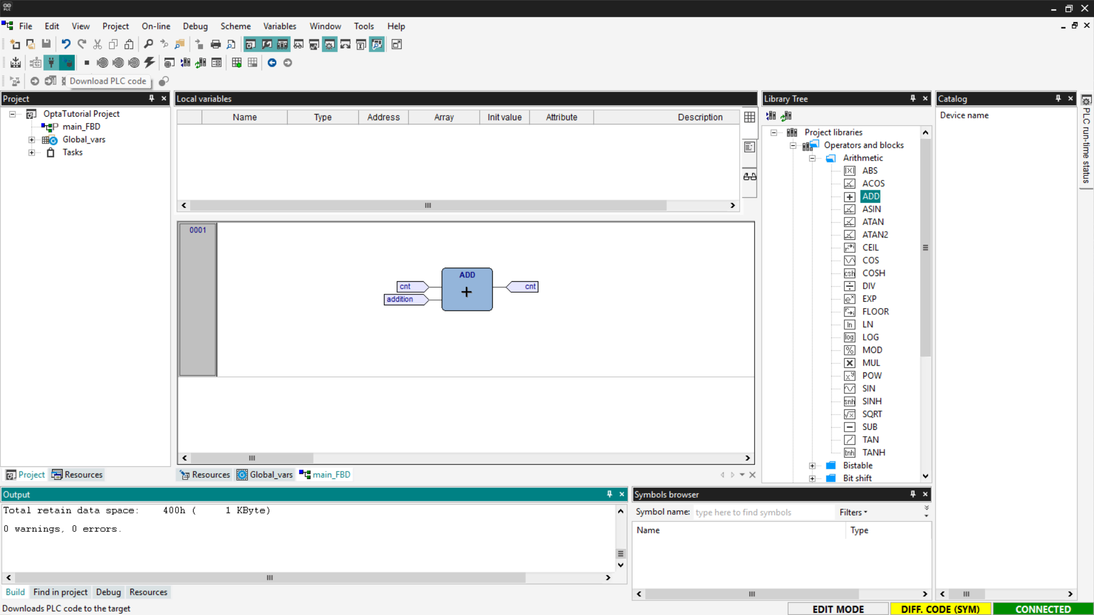Viewport: 1094px width, 615px height.
Task: Toggle the pin on Library Tree panel
Action: click(912, 99)
